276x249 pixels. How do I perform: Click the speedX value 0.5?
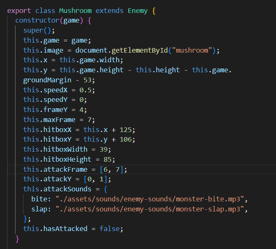click(x=85, y=90)
